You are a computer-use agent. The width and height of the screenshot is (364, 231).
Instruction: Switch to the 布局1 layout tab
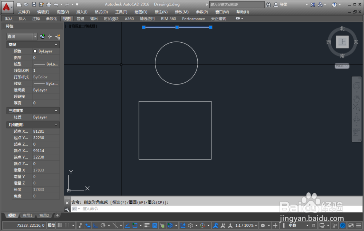27,215
